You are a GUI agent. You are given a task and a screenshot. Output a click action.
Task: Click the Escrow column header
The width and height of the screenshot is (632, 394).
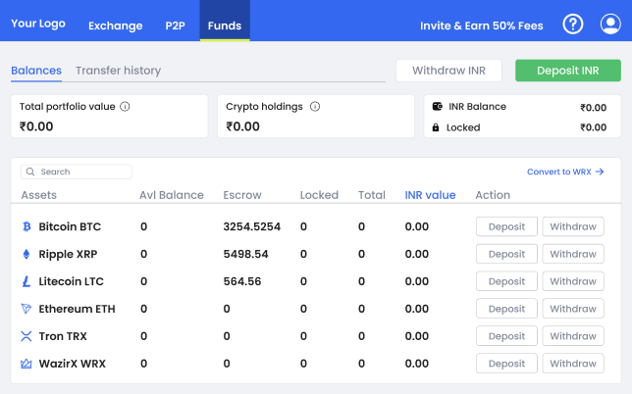pyautogui.click(x=242, y=195)
